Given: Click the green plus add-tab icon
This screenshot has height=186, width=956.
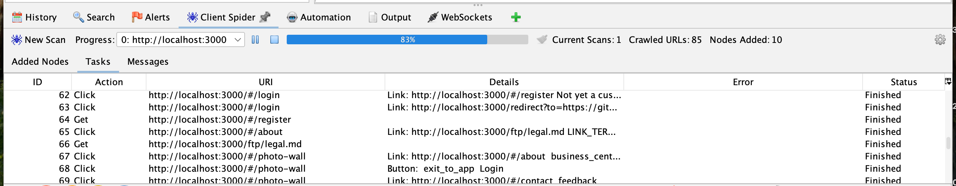Looking at the screenshot, I should point(516,17).
